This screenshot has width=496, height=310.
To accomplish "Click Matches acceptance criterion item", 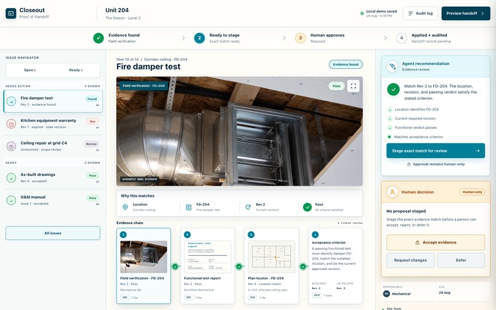I will 415,137.
